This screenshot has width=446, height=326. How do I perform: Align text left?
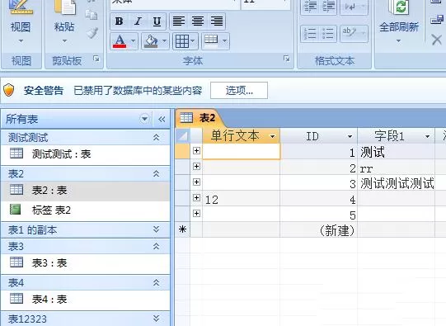pos(179,21)
